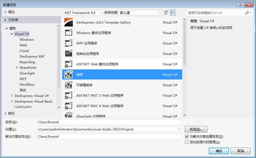256x158 pixels.
Task: Select the Visual C# tree label
Action: [x=21, y=34]
